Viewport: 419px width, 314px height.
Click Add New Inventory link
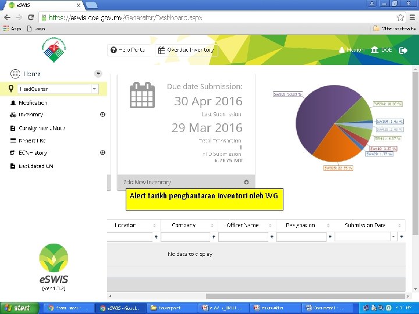(147, 182)
